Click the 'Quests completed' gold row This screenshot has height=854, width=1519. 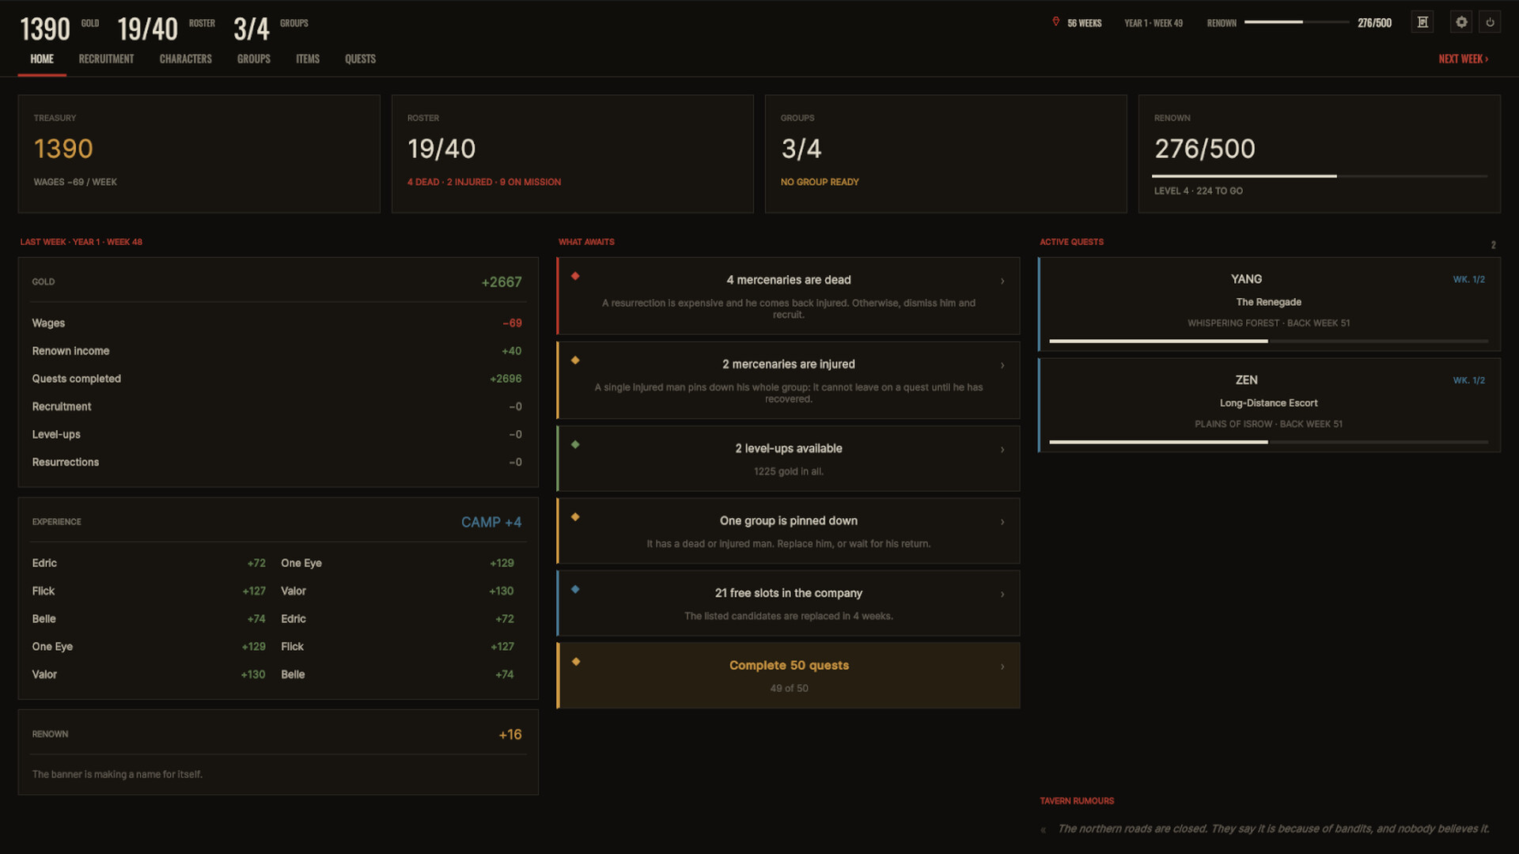coord(277,379)
